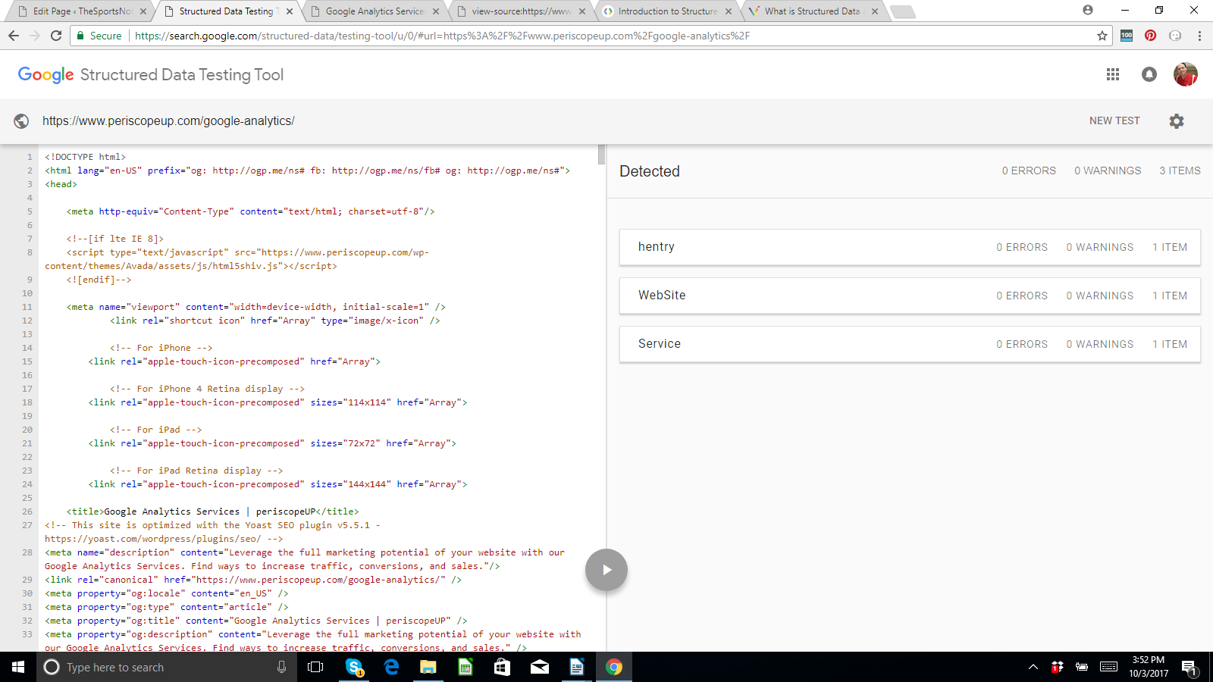Open the Windows Start menu
The width and height of the screenshot is (1213, 682).
pyautogui.click(x=18, y=667)
